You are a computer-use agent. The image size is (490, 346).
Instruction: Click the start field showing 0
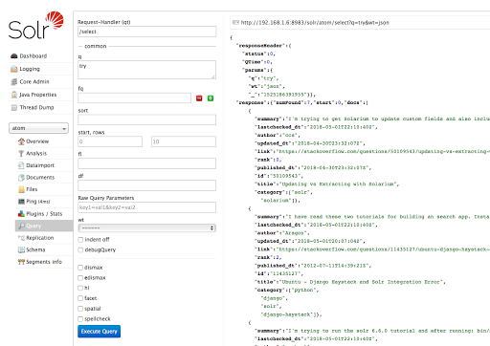110,141
